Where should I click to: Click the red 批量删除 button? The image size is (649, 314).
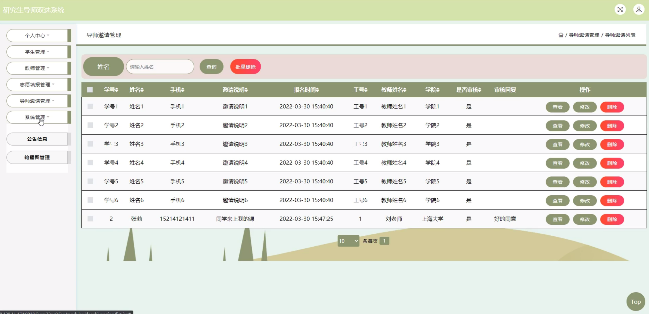tap(245, 67)
